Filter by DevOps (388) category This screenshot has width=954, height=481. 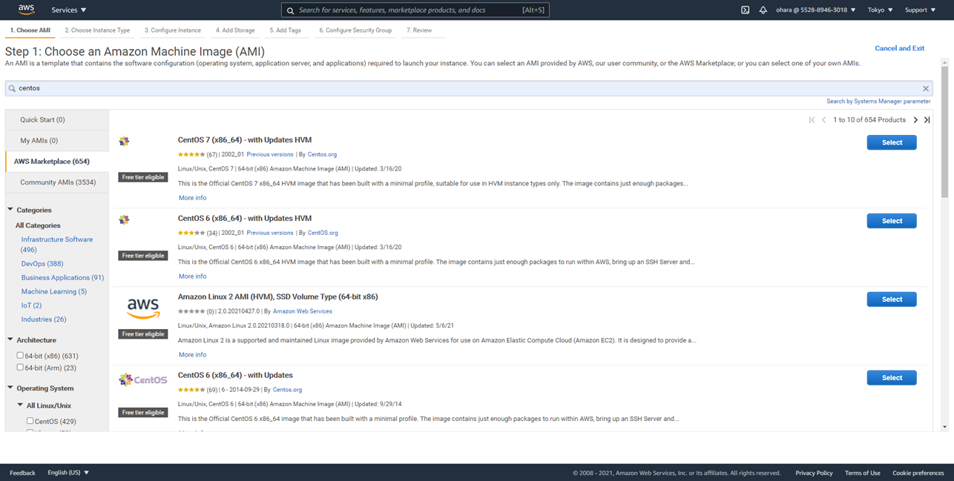[x=42, y=264]
